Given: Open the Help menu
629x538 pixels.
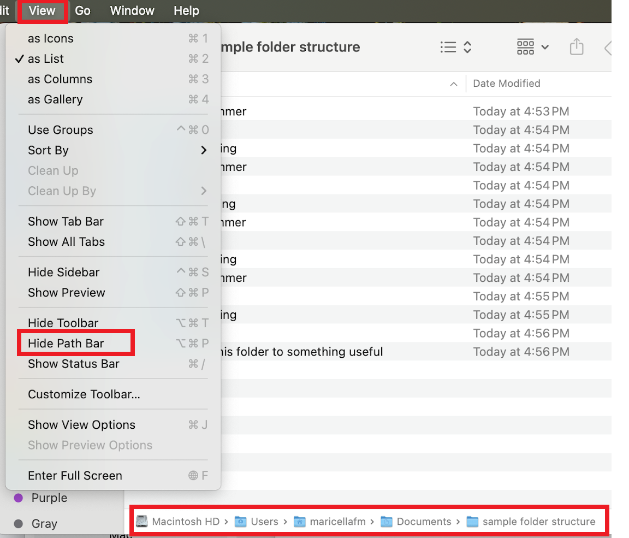Looking at the screenshot, I should tap(186, 10).
